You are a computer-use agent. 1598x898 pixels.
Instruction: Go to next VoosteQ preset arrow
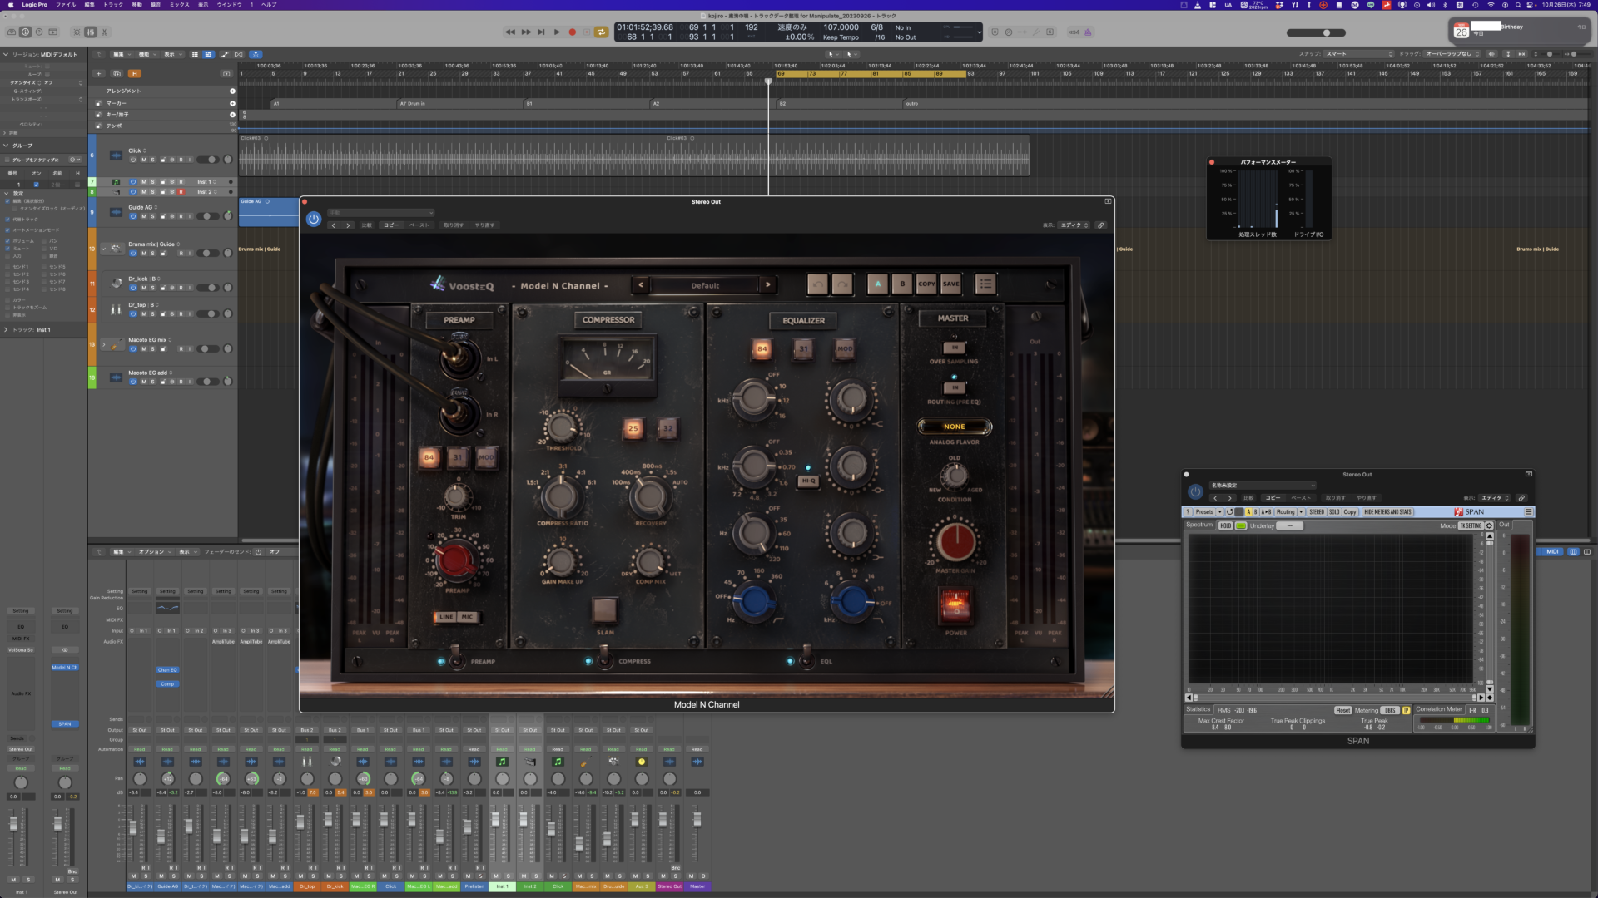coord(768,285)
